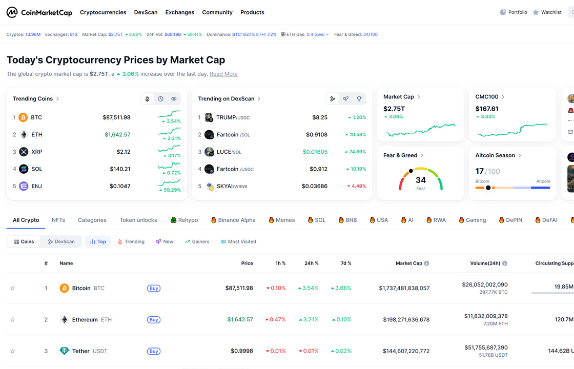The width and height of the screenshot is (574, 369).
Task: Open the Cryptos 13.96M stat link
Action: tap(24, 34)
